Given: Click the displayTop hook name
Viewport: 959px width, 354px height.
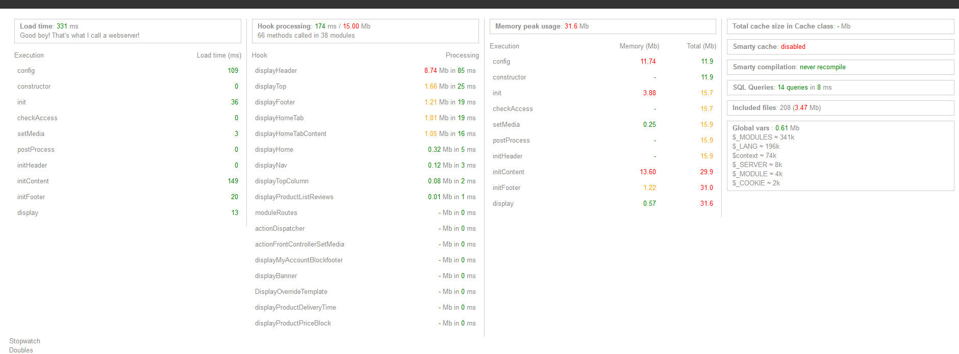Looking at the screenshot, I should click(270, 87).
